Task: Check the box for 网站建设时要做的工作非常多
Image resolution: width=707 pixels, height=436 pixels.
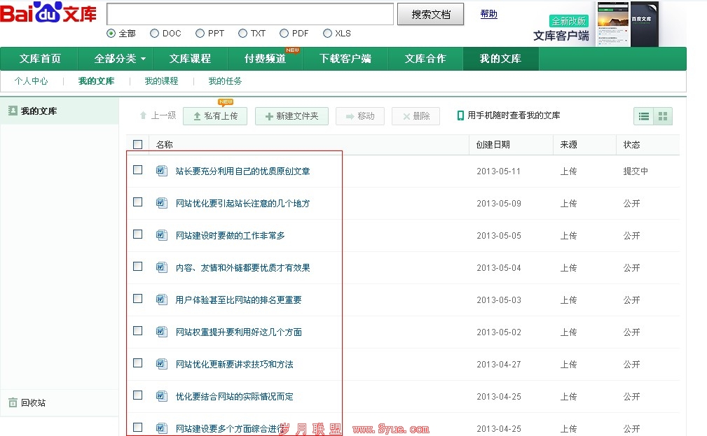Action: click(x=137, y=234)
